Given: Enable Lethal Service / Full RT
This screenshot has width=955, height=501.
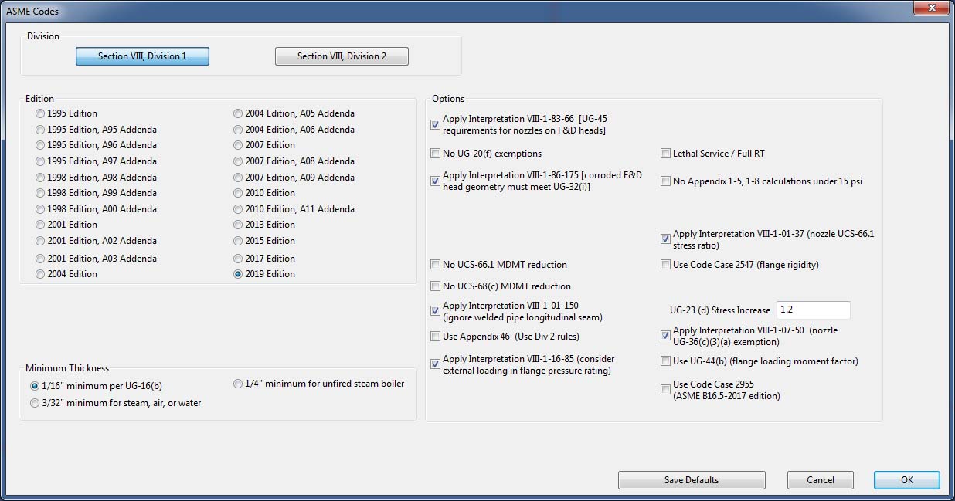Looking at the screenshot, I should pos(666,154).
